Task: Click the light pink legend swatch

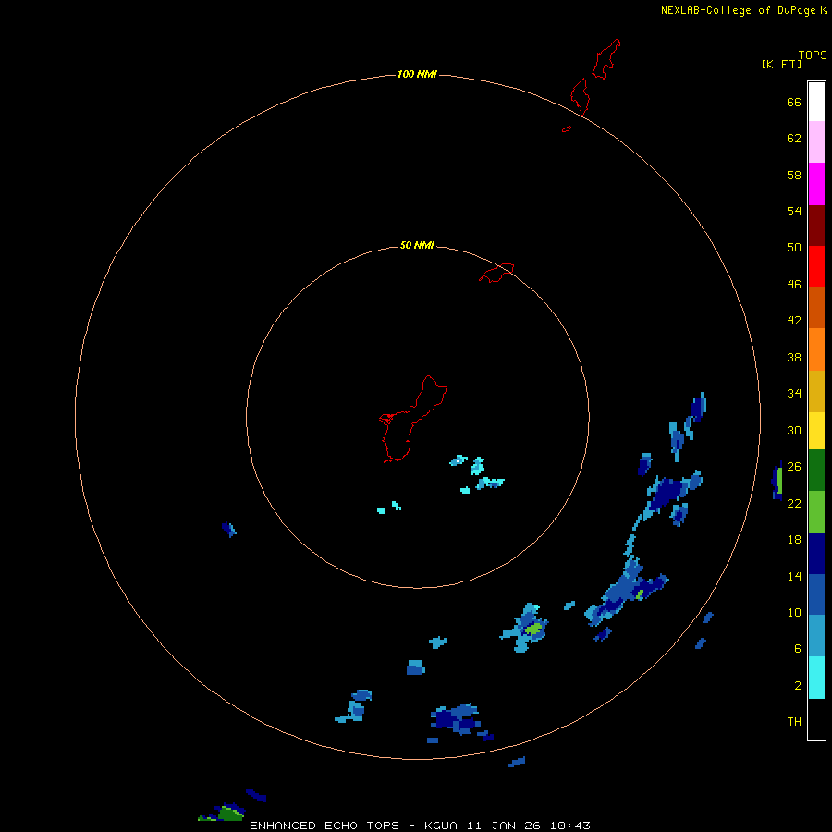Action: tap(816, 142)
